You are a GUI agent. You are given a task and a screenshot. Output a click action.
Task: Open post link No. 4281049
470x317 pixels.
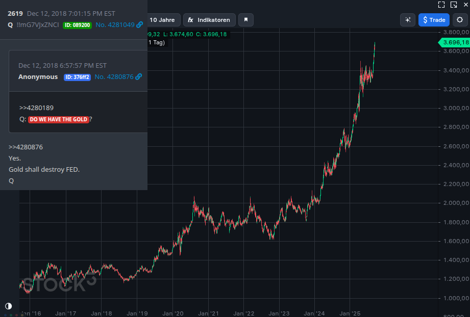[x=115, y=25]
